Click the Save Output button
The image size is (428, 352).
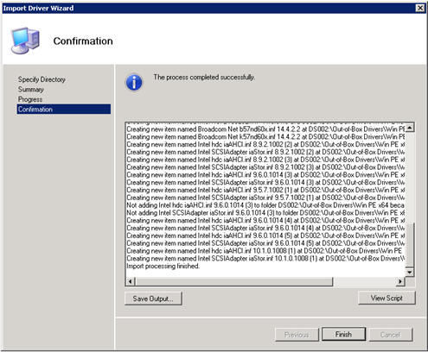(x=153, y=299)
